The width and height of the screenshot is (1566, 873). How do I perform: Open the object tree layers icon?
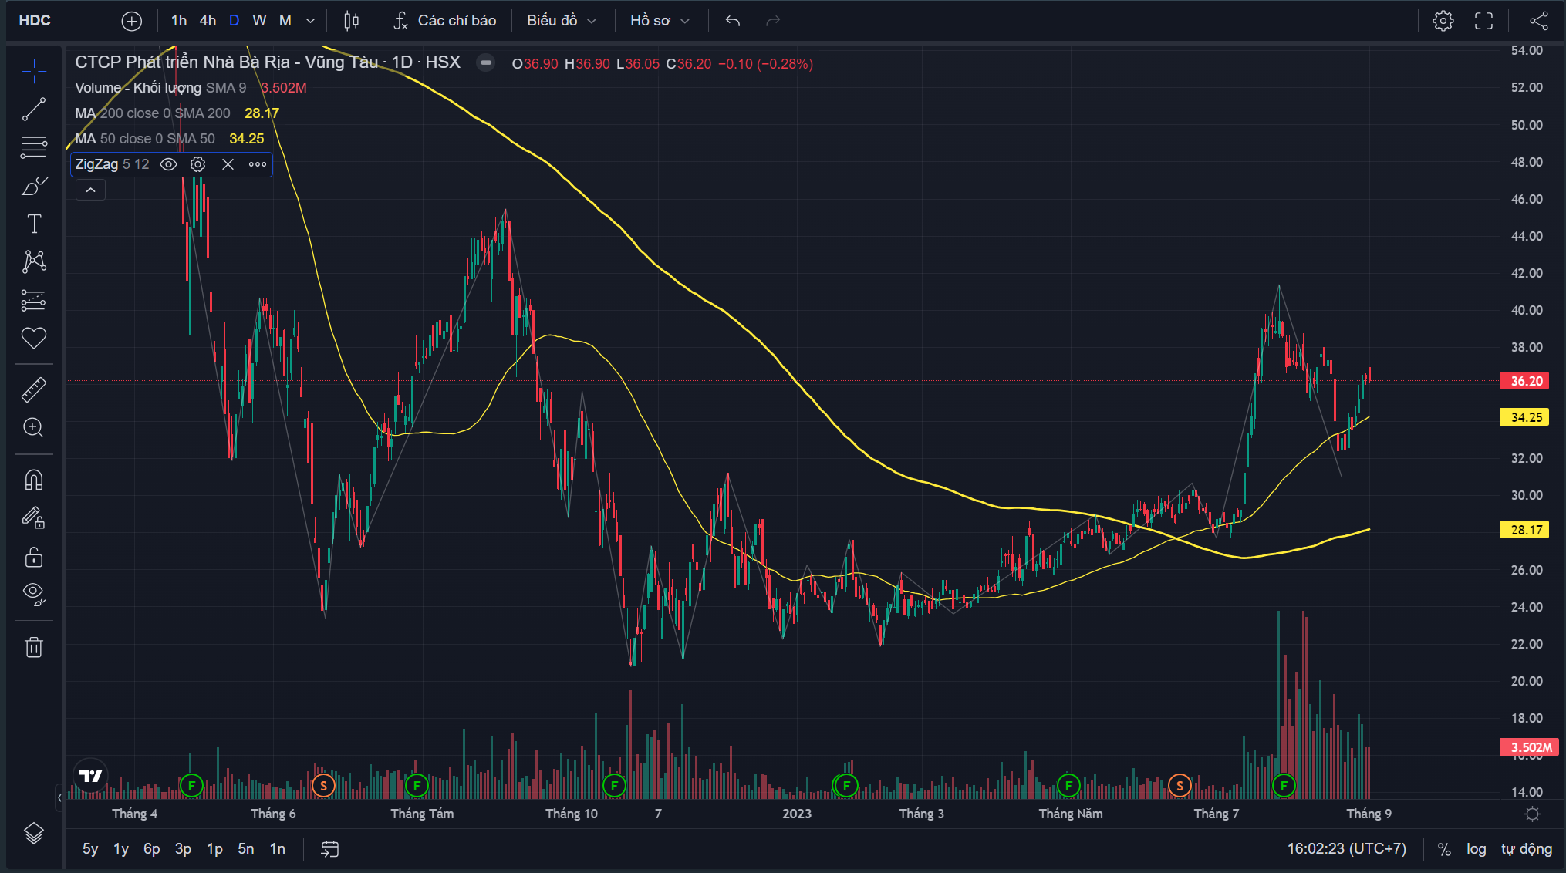tap(33, 833)
